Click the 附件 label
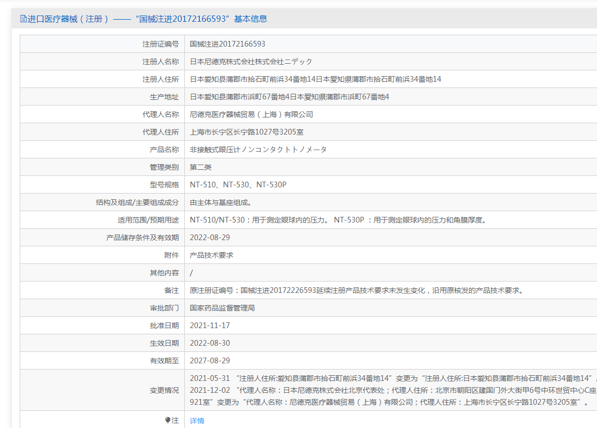This screenshot has height=428, width=597. tap(171, 255)
